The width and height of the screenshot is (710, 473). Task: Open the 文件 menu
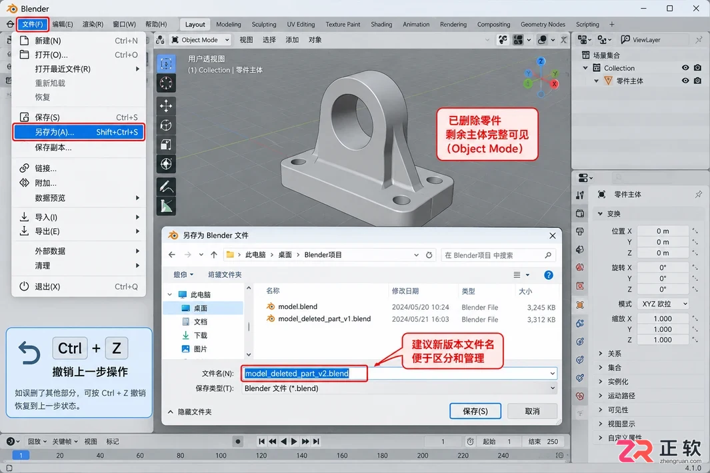(33, 25)
